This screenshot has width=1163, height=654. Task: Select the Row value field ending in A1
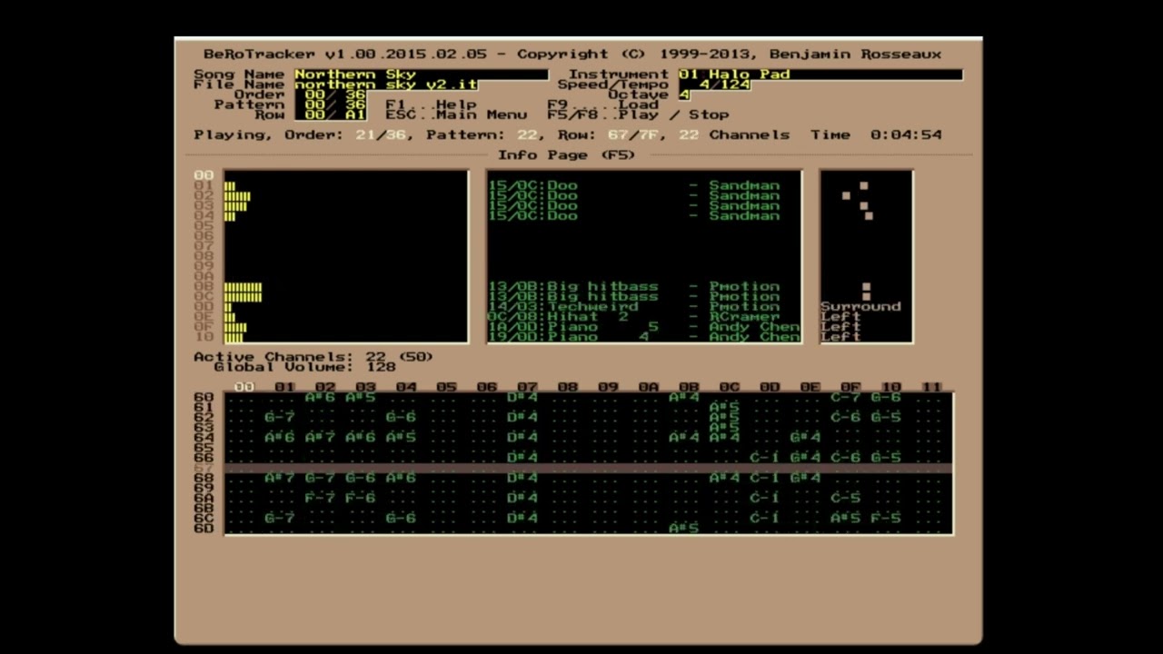(331, 114)
